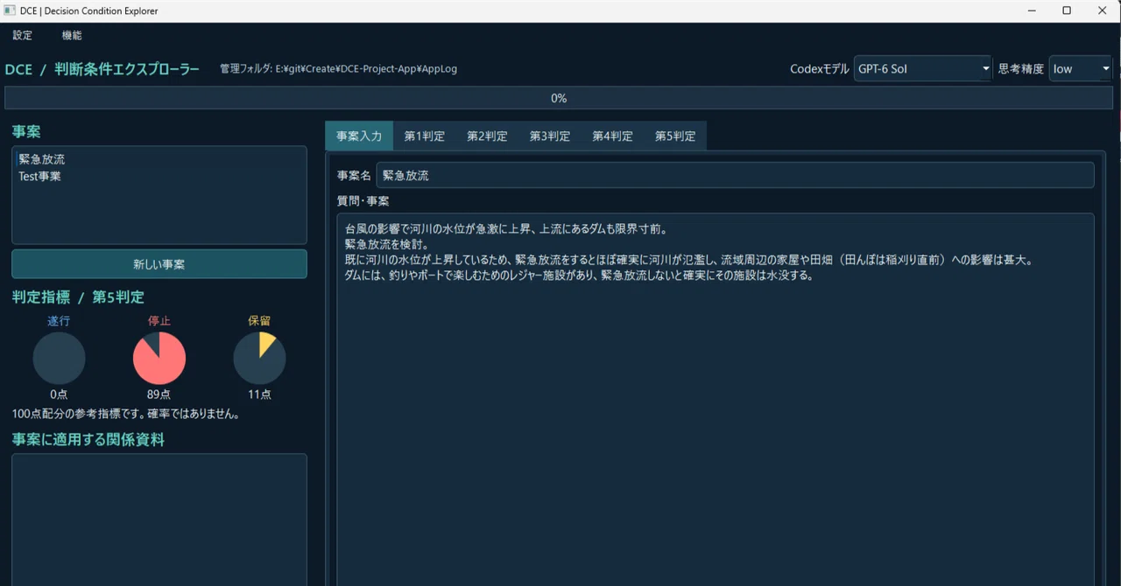
Task: Open the 第2判定 tab
Action: click(x=487, y=136)
